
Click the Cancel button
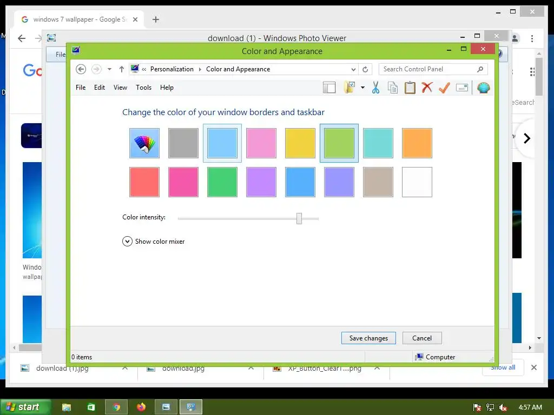pyautogui.click(x=422, y=338)
